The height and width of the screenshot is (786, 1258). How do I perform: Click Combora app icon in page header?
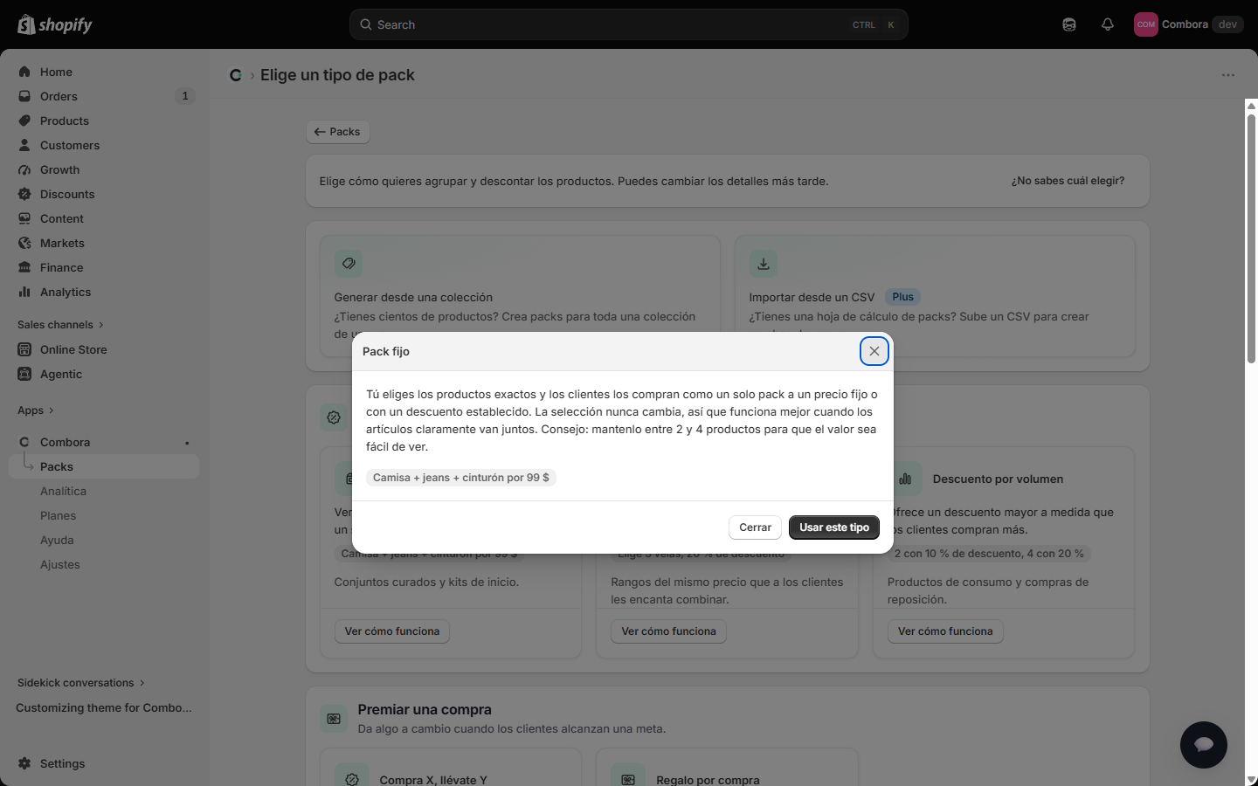(236, 75)
